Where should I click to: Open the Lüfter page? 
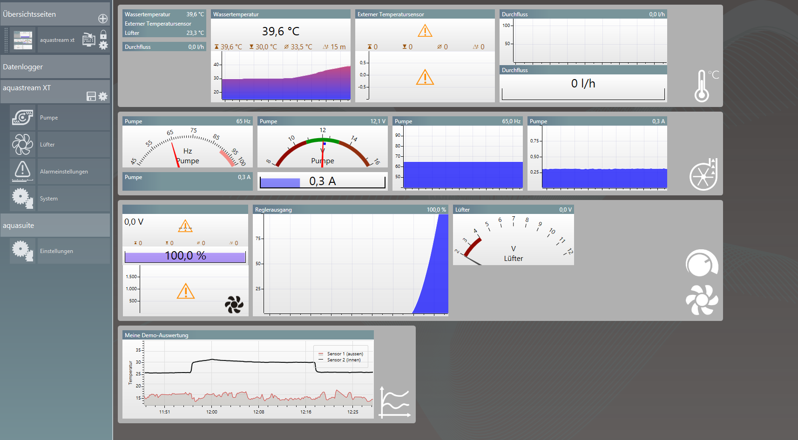tap(60, 145)
